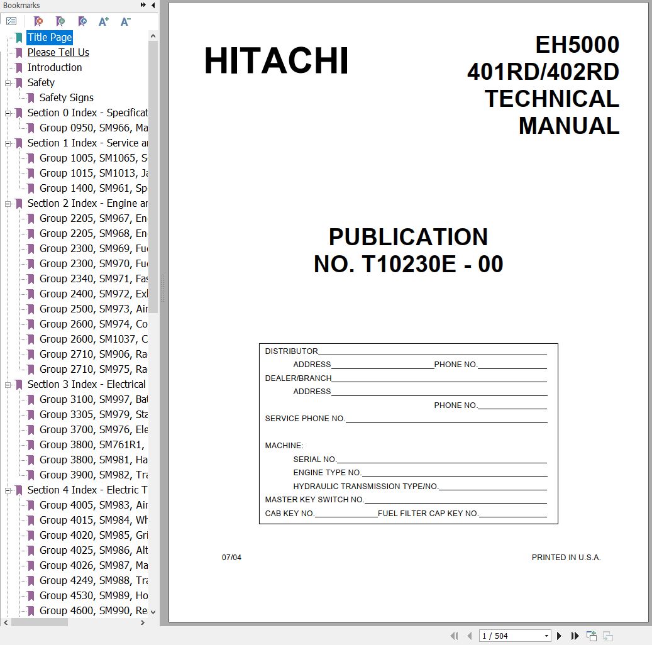Open the Safety Signs bookmark

click(66, 97)
